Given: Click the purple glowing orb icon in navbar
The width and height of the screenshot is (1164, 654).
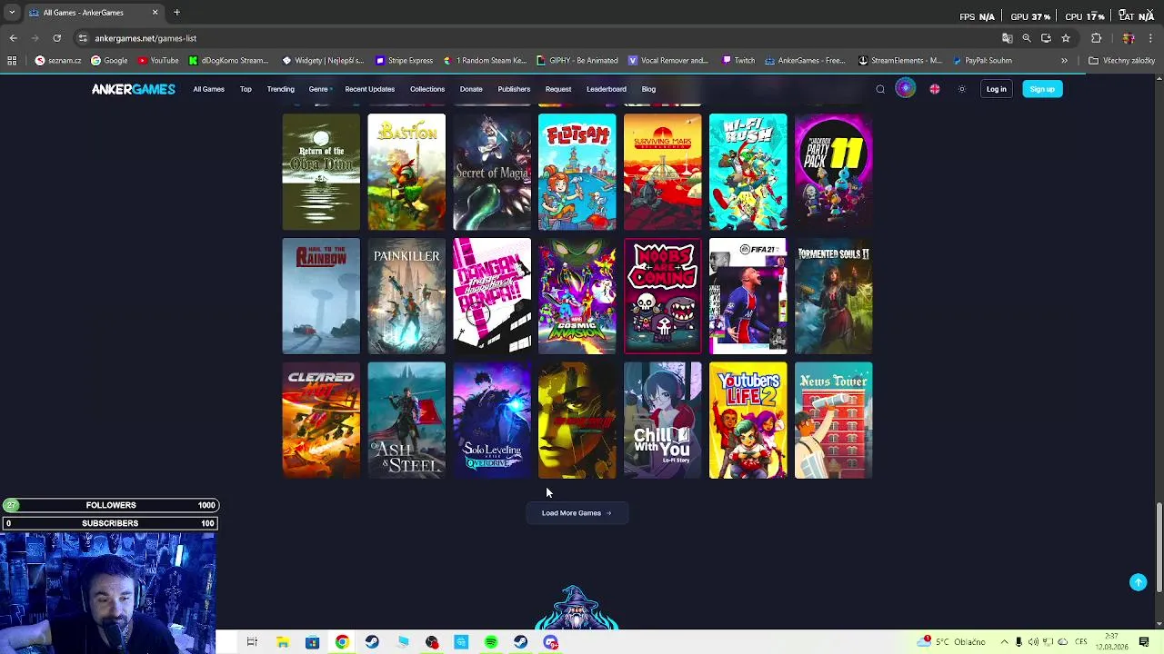Looking at the screenshot, I should [905, 88].
